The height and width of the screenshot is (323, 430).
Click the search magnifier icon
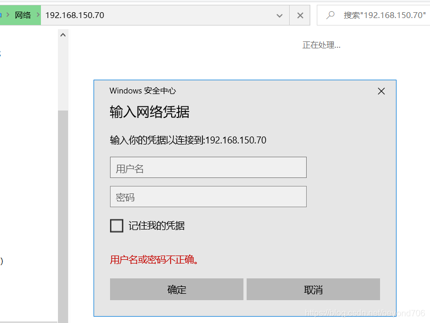(x=331, y=14)
